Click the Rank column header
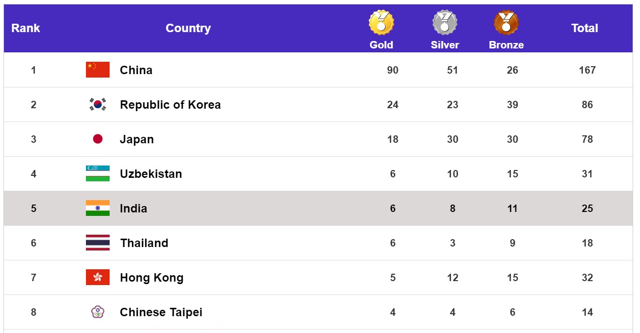 [x=26, y=28]
